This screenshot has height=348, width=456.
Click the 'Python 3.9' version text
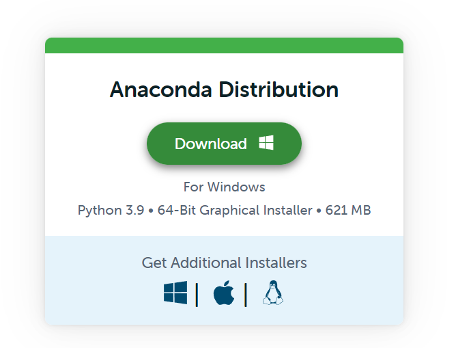coord(111,210)
